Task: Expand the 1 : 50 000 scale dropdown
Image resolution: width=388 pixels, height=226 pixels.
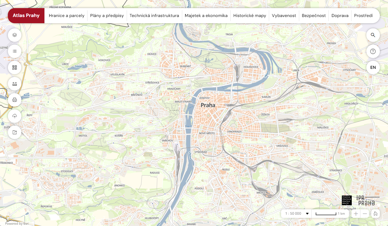Action: (296, 214)
